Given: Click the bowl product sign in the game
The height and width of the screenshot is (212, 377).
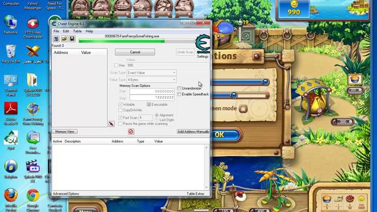Looking at the screenshot, I should (355, 79).
